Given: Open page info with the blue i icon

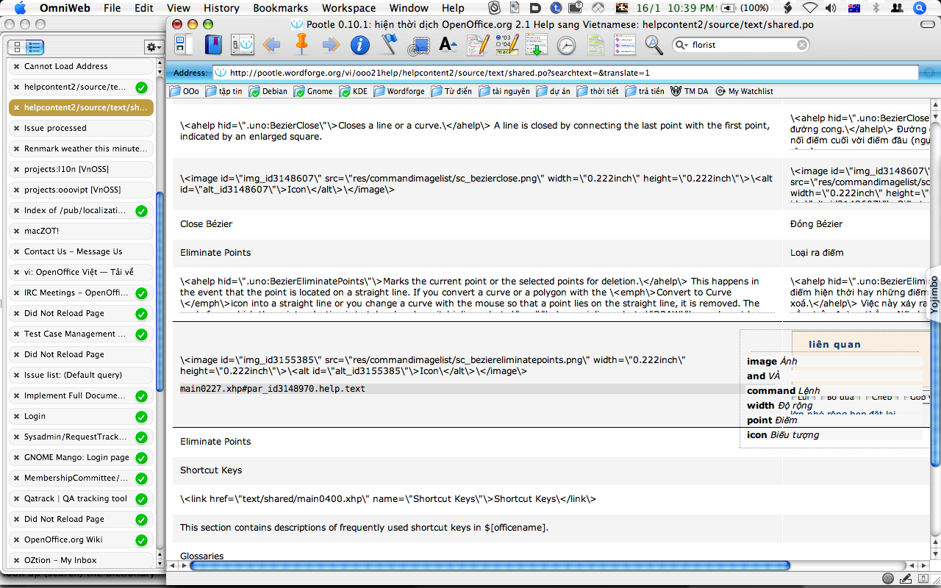Looking at the screenshot, I should click(359, 45).
